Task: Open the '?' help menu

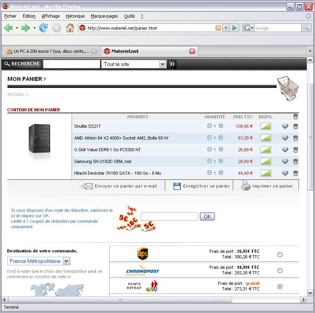Action: [142, 16]
